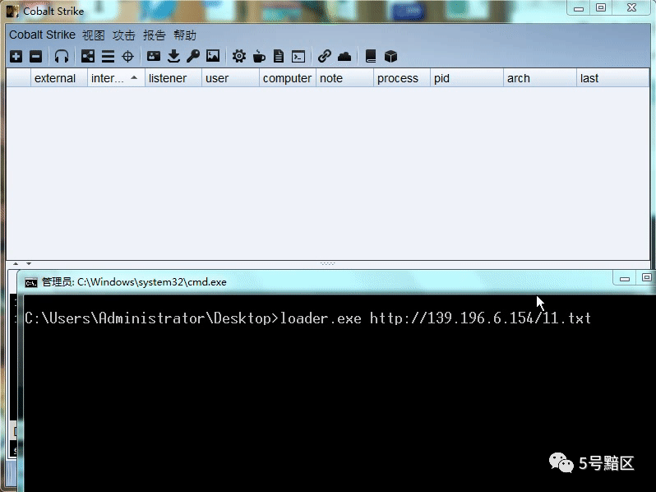
Task: Open the 攻击 menu
Action: [124, 35]
